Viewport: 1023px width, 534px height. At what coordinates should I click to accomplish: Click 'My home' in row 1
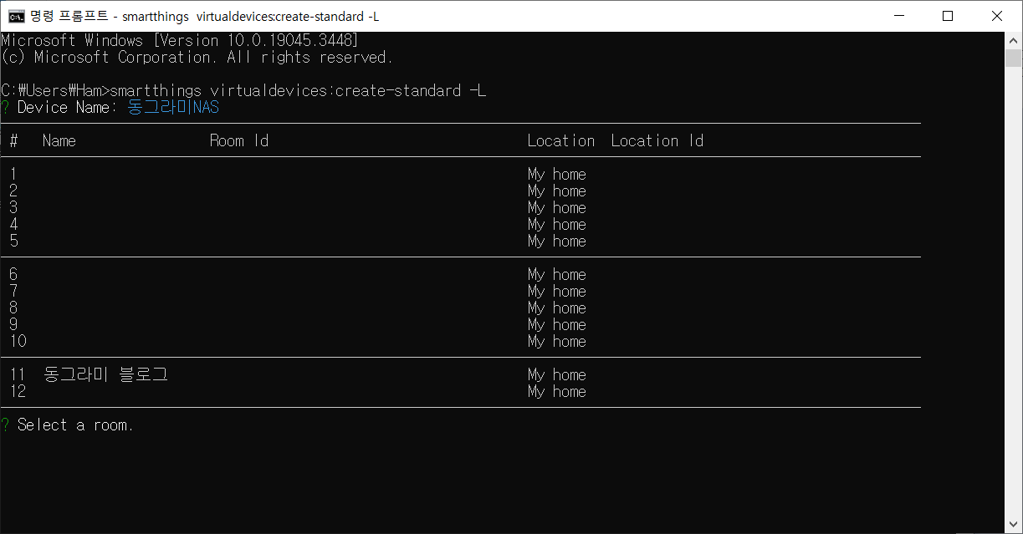[557, 174]
